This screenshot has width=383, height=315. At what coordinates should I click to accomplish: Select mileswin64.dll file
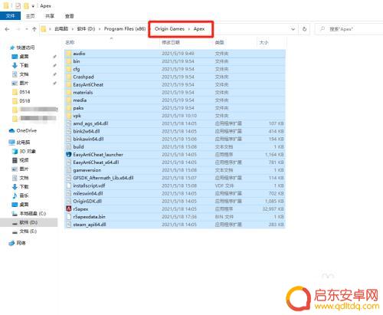tap(175, 194)
